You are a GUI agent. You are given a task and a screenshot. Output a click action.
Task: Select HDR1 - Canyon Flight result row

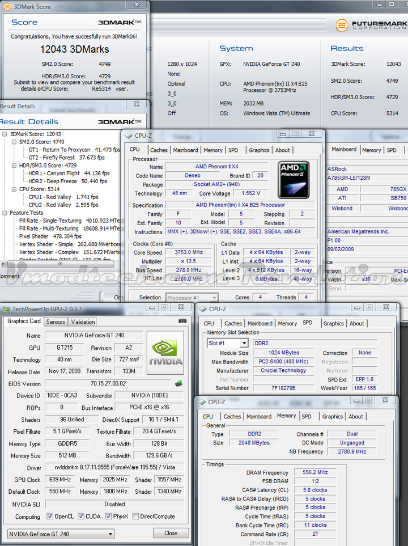(69, 173)
